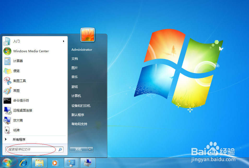Open Default Programs (默认程序)
Screen dimensions: 249x168
[x=78, y=115]
